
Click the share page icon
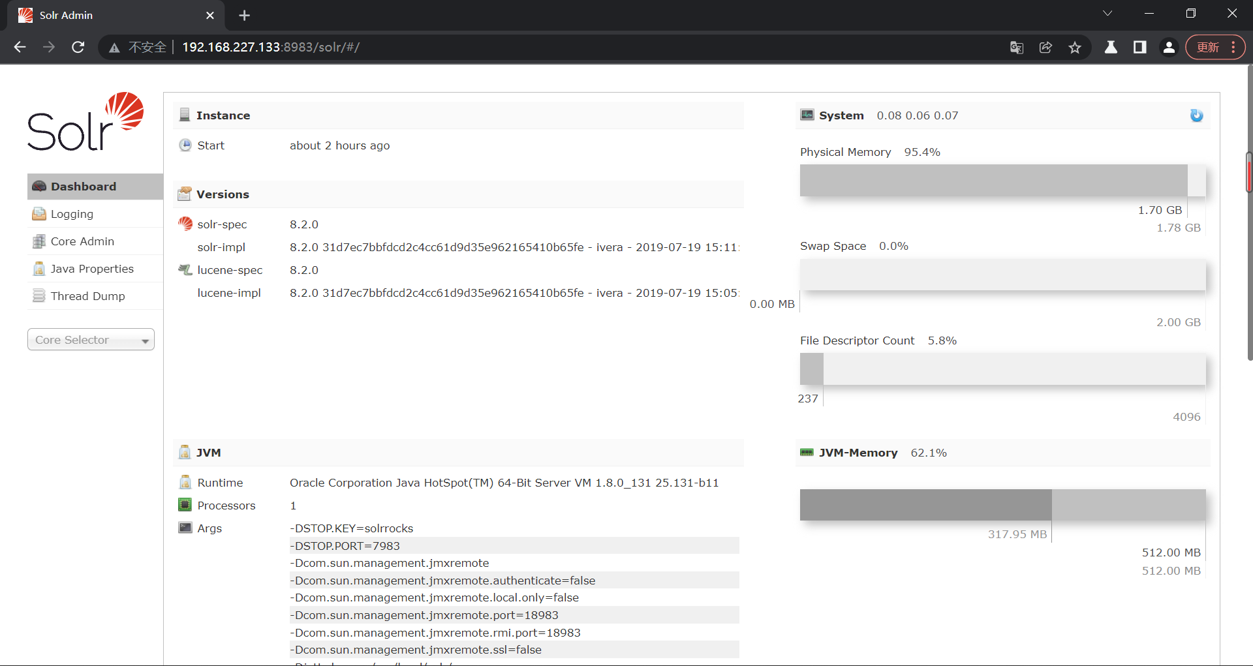pyautogui.click(x=1045, y=47)
